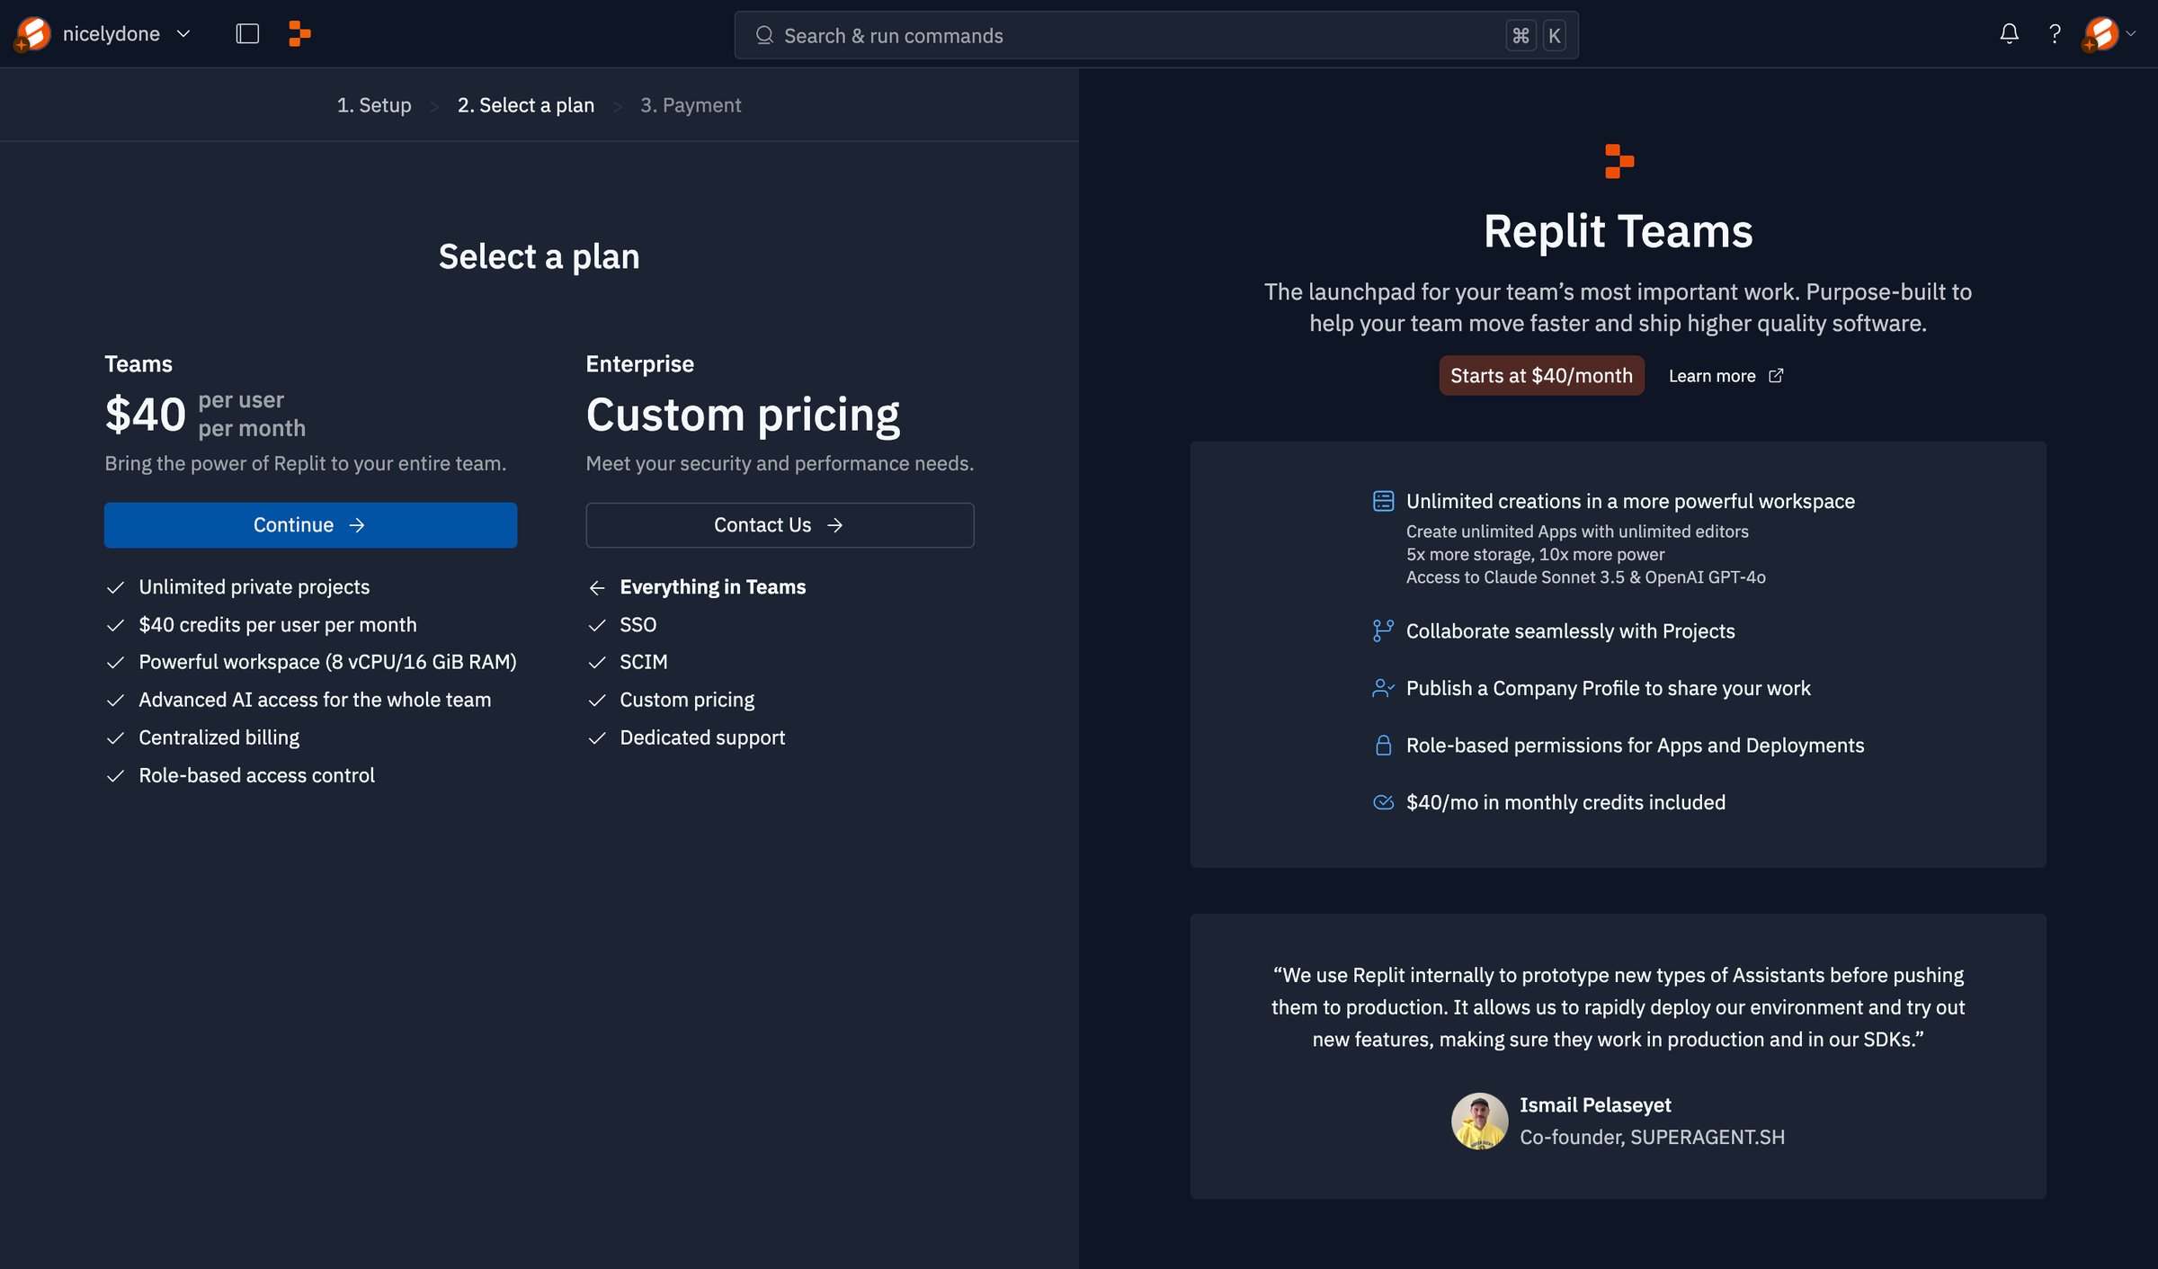The width and height of the screenshot is (2158, 1269).
Task: Click the Replit logo in top bar
Action: click(x=299, y=34)
